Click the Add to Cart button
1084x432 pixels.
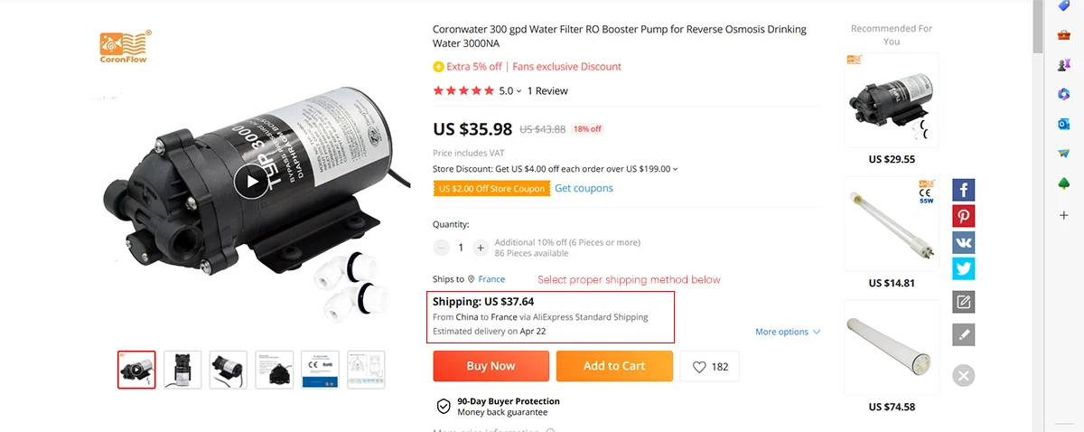614,366
